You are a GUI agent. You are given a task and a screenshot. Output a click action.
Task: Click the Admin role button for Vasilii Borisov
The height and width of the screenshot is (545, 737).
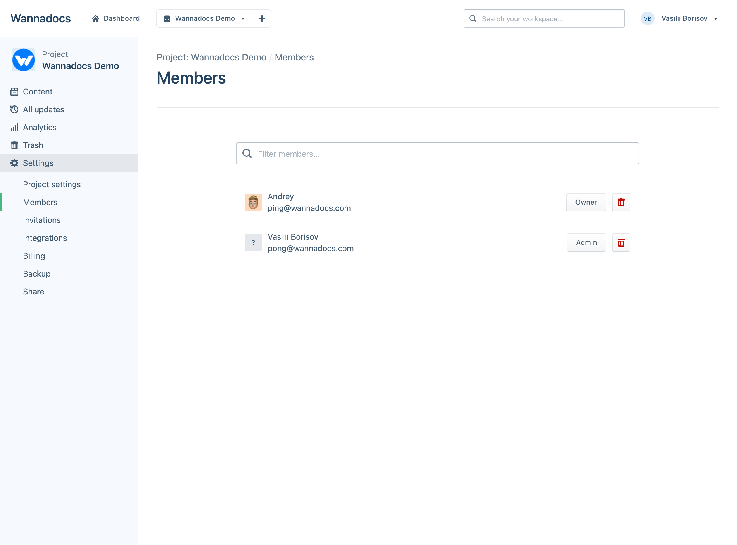[x=586, y=243]
